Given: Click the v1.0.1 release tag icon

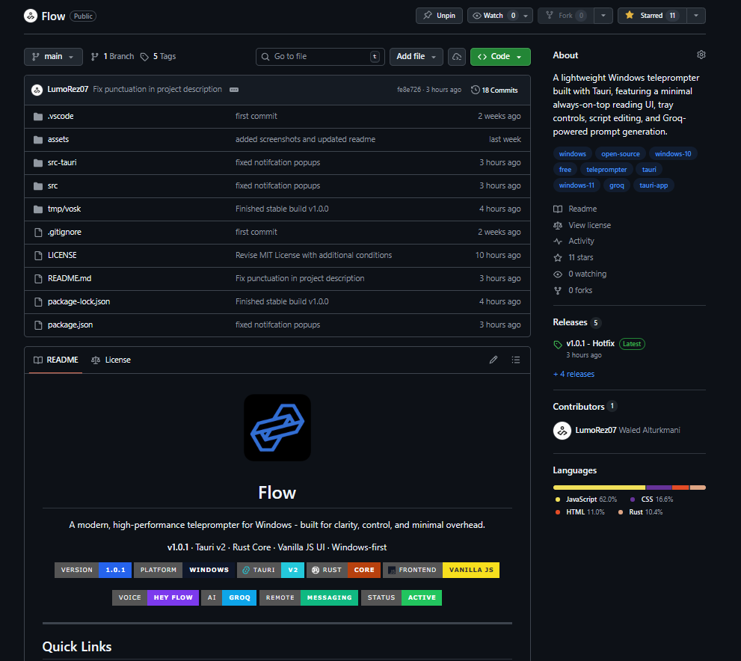Looking at the screenshot, I should coord(558,345).
